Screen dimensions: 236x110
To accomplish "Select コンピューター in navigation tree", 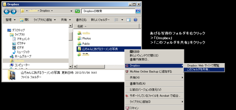I will coord(20,65).
